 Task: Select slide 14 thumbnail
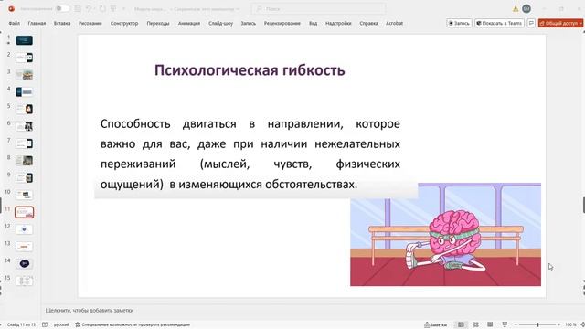25,264
